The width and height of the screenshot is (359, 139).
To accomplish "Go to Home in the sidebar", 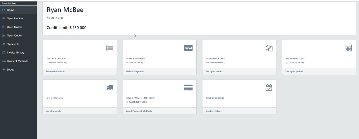I will [18, 10].
